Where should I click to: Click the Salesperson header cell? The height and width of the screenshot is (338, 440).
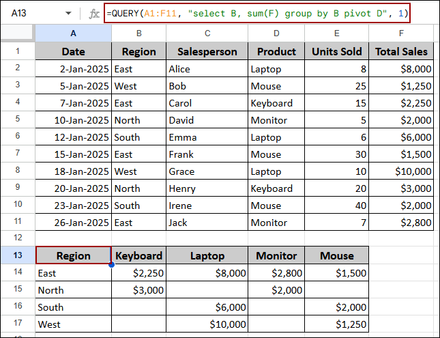[x=207, y=51]
